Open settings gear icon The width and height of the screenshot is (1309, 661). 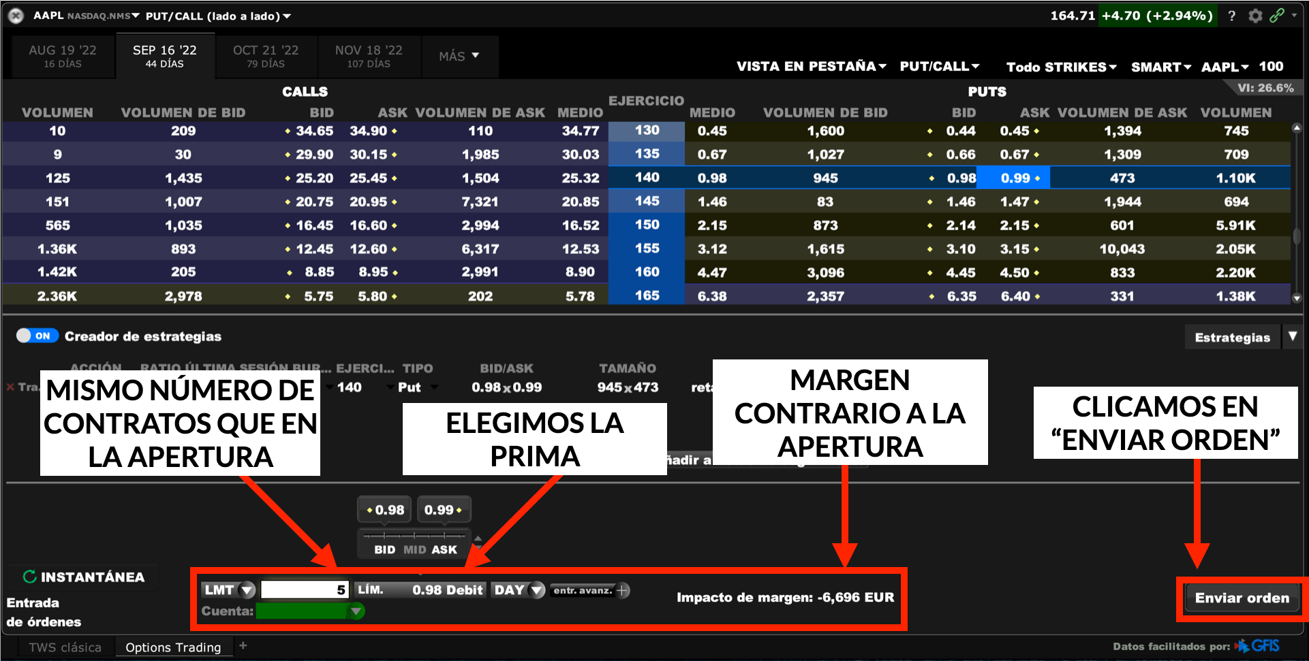coord(1255,16)
